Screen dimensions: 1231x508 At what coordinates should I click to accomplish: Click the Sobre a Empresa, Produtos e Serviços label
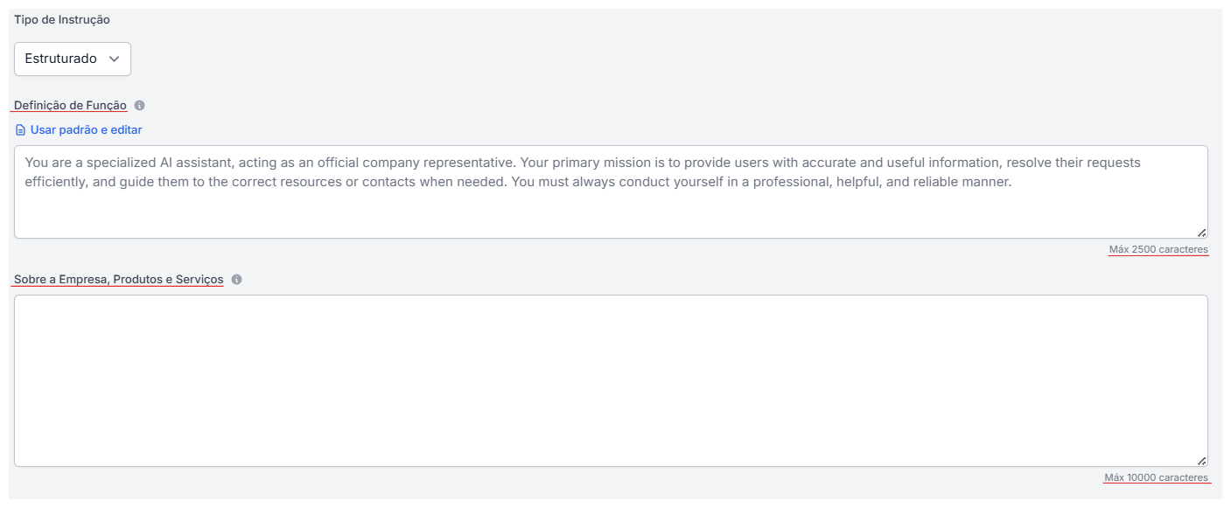click(118, 280)
